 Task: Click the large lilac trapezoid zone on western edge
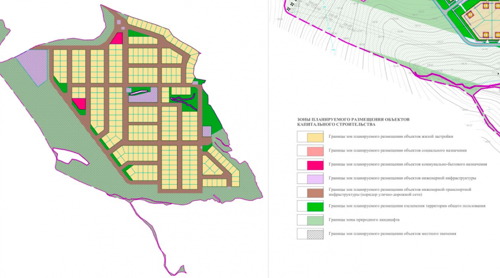pos(33,66)
